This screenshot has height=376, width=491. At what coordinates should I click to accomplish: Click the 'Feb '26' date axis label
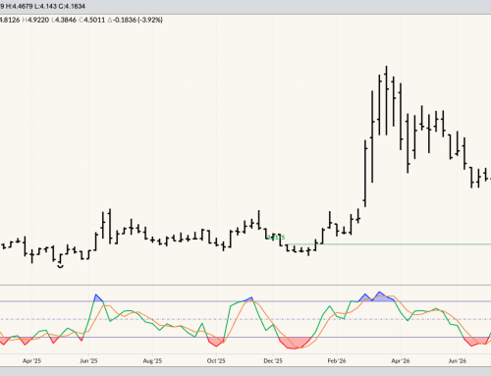[x=337, y=361]
